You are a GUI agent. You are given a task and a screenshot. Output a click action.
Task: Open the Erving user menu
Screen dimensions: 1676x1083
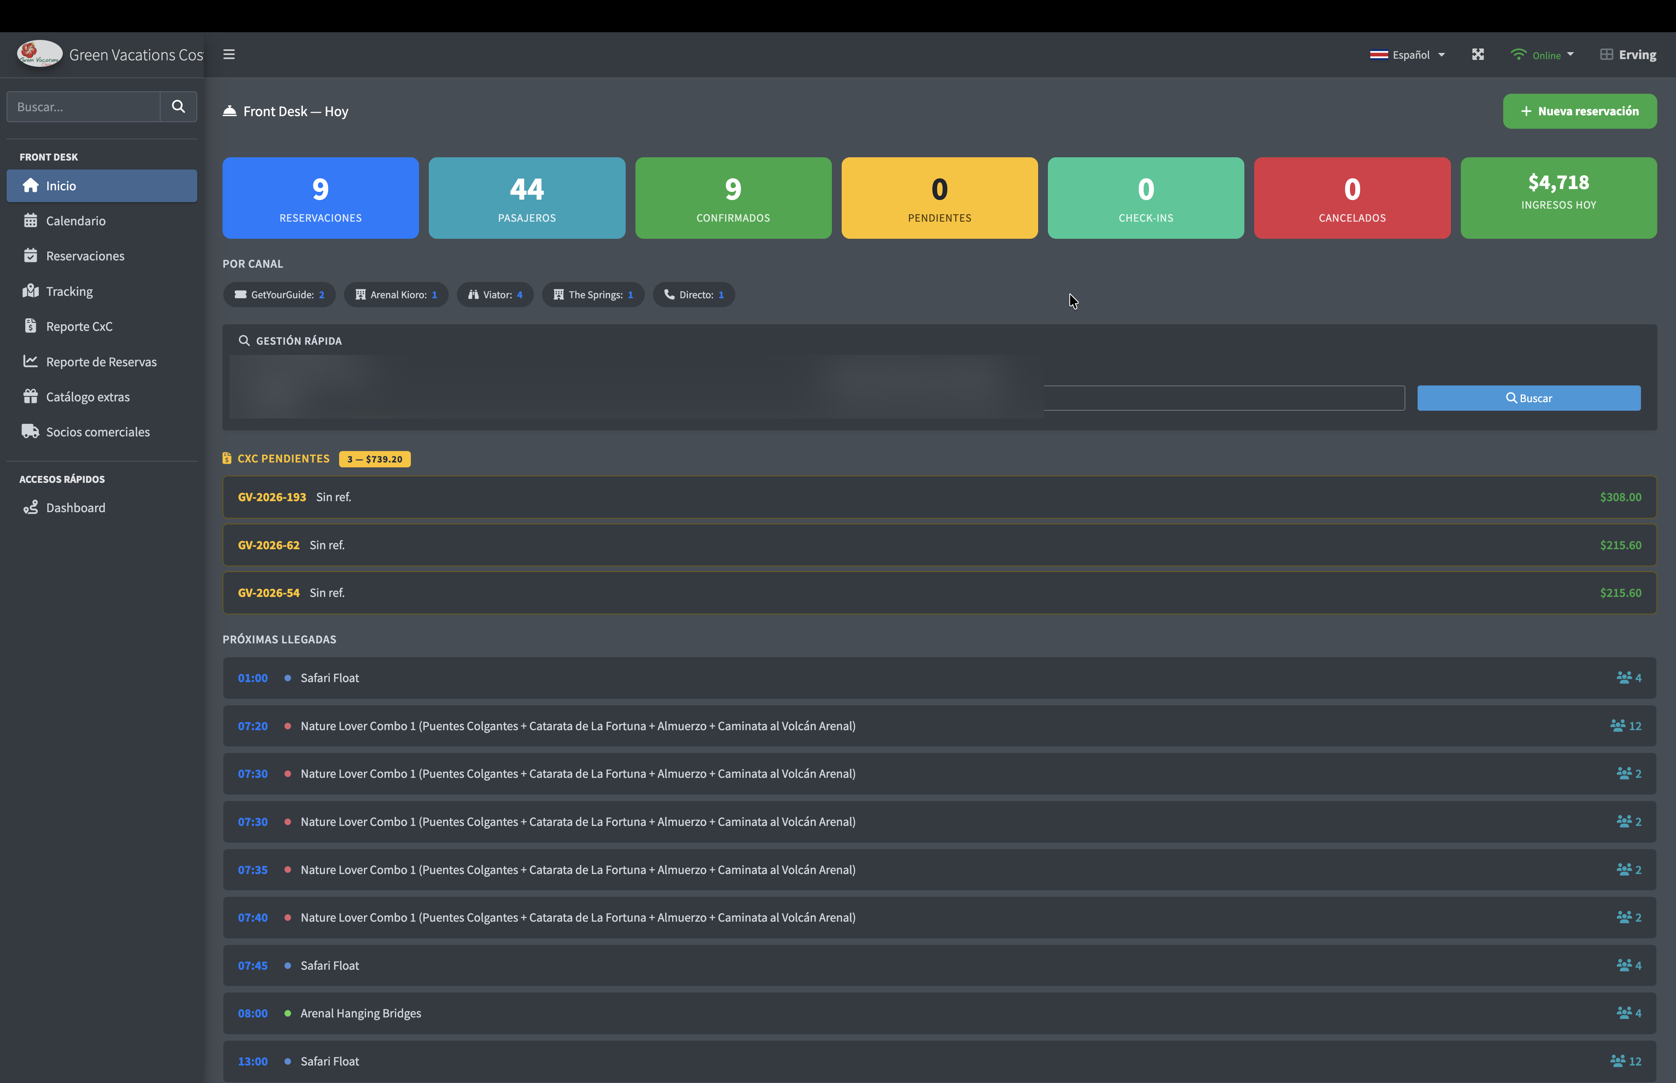[1627, 54]
